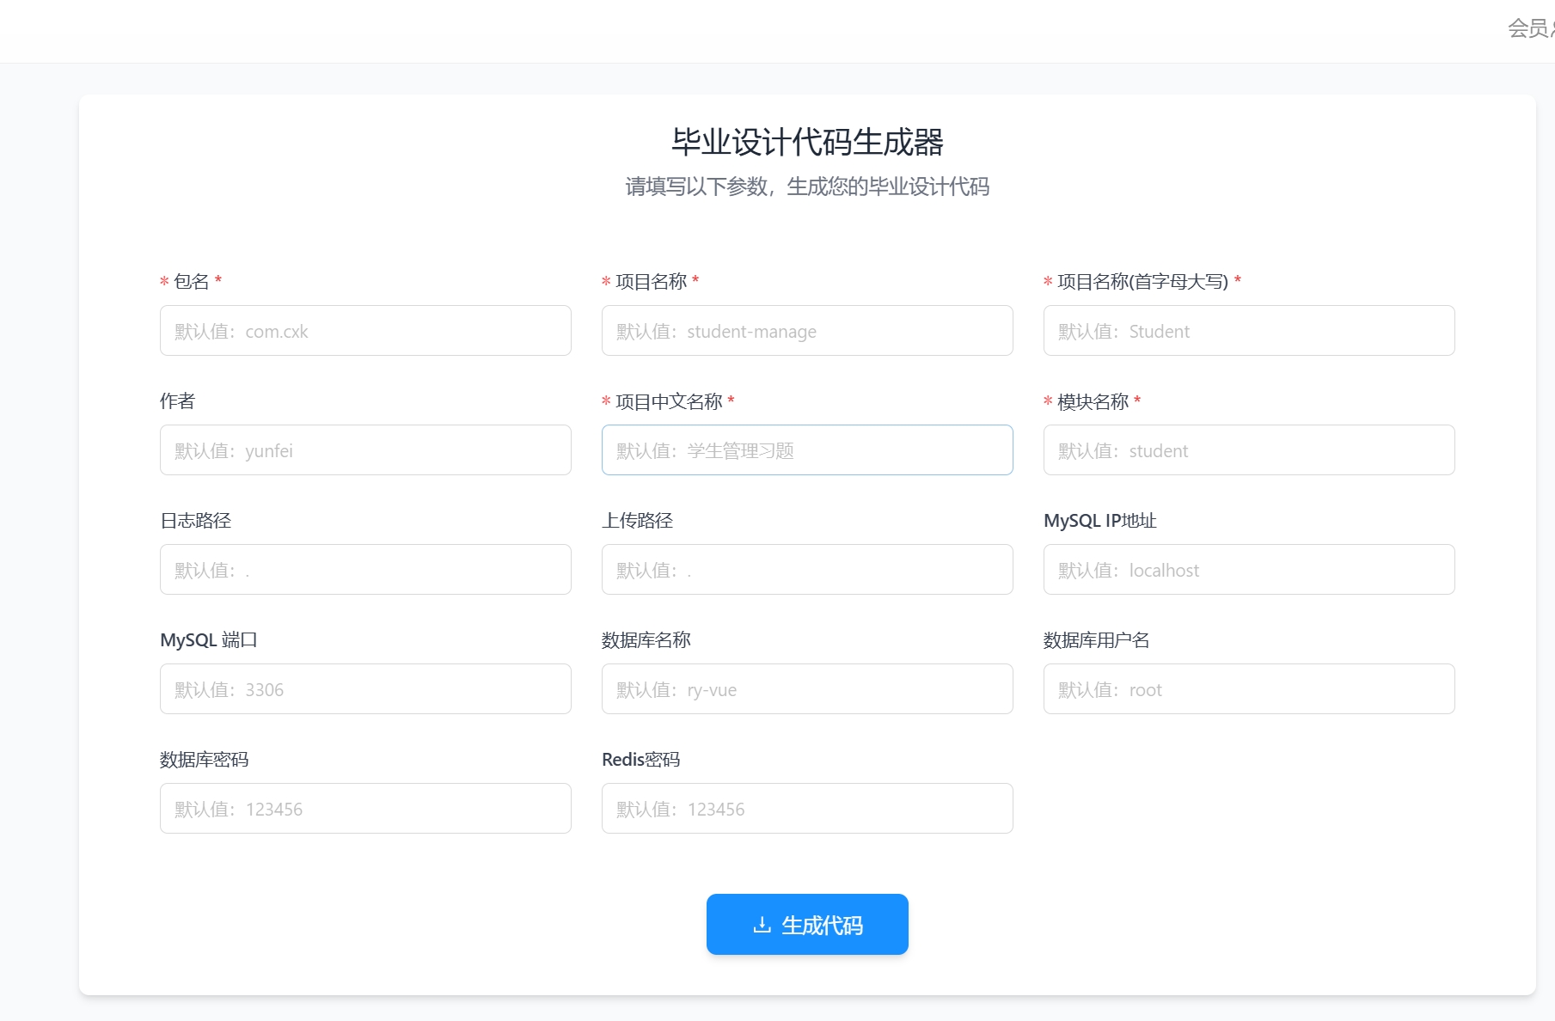Viewport: 1555px width, 1021px height.
Task: Click the MySQL 端口 3306 input
Action: click(x=365, y=689)
